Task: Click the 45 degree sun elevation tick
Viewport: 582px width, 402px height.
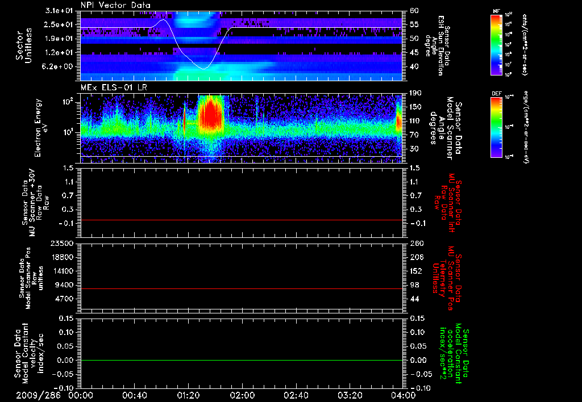Action: [x=414, y=53]
